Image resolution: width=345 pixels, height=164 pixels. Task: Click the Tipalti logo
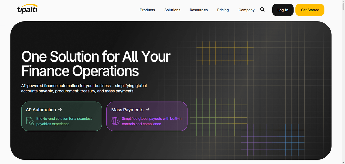27,9
